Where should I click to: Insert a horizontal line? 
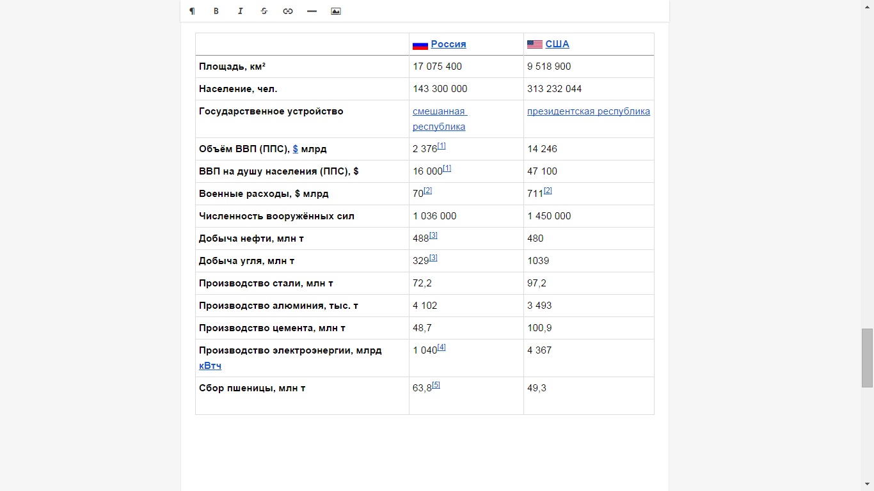click(312, 11)
